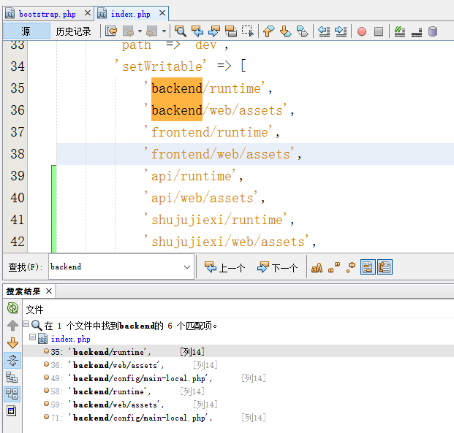Go to next search match with down arrow
Screen dimensions: 454x433
[x=12, y=342]
